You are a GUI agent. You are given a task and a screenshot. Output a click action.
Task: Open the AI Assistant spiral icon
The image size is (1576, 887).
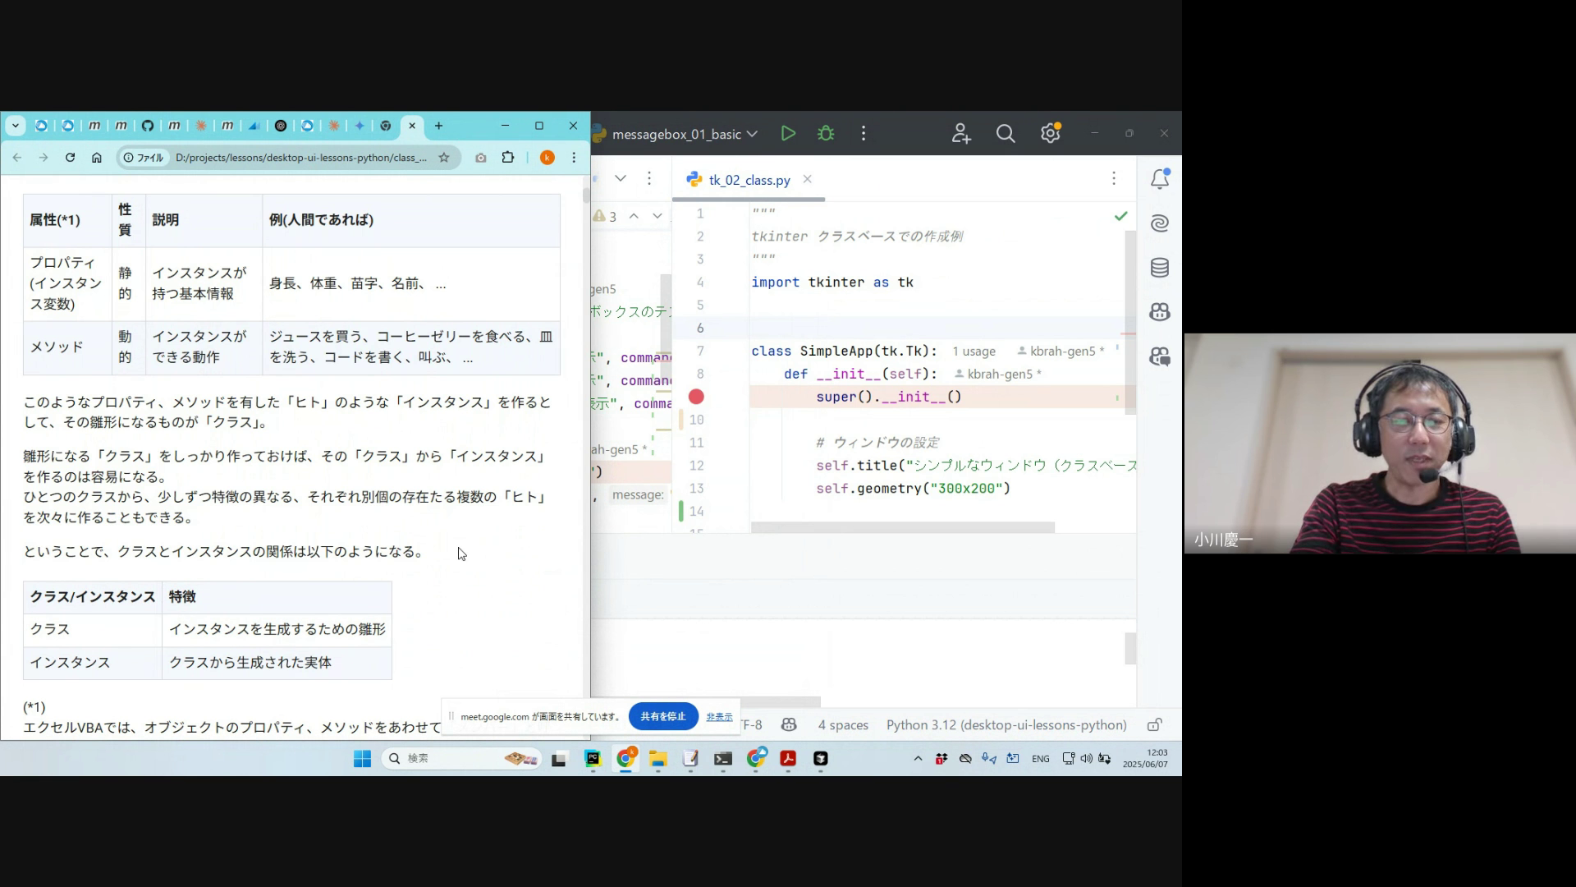[x=1159, y=223]
